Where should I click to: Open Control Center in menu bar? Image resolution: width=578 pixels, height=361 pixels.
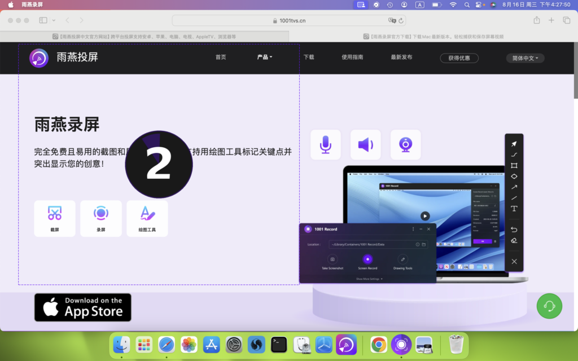pyautogui.click(x=480, y=5)
